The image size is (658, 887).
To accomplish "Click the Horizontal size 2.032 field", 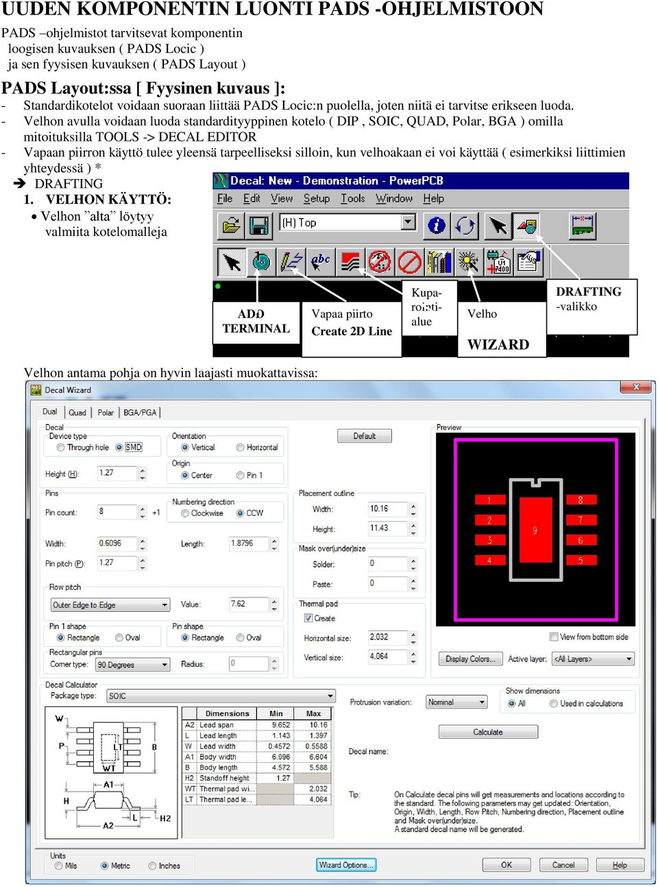I will point(388,637).
